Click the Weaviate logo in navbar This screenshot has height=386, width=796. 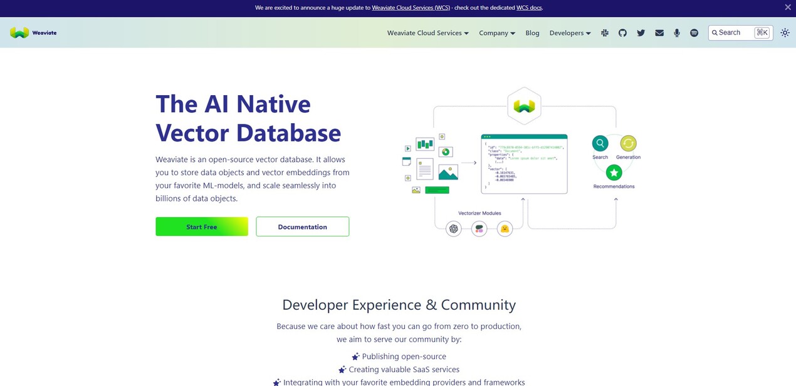coord(33,33)
